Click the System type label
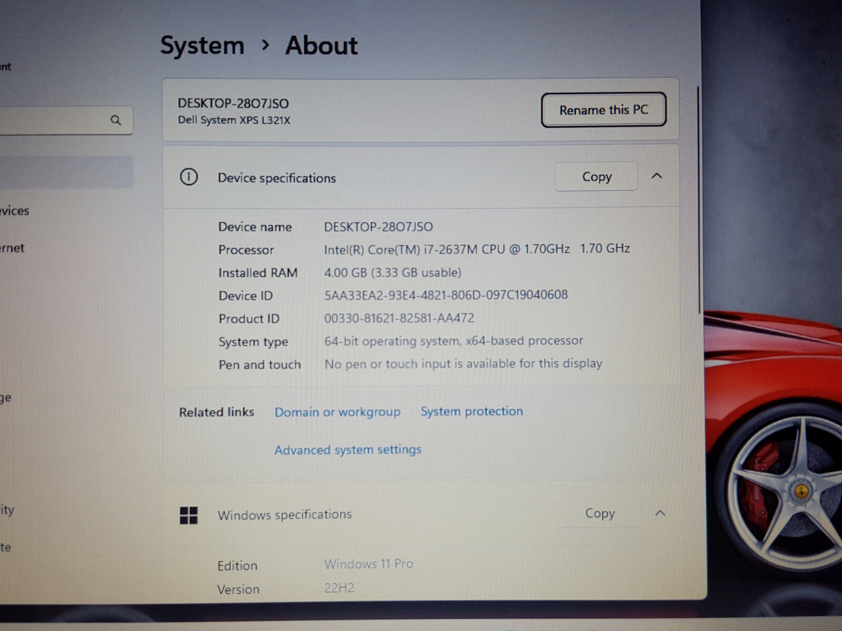The height and width of the screenshot is (631, 842). 253,342
